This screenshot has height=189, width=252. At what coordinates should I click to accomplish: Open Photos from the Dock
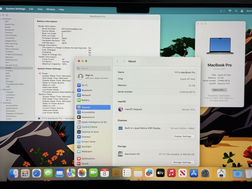(x=82, y=173)
